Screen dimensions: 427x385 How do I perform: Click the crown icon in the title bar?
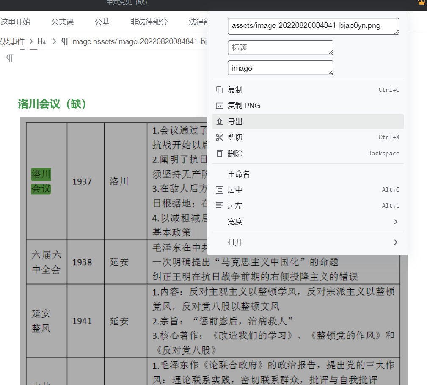pos(421,3)
